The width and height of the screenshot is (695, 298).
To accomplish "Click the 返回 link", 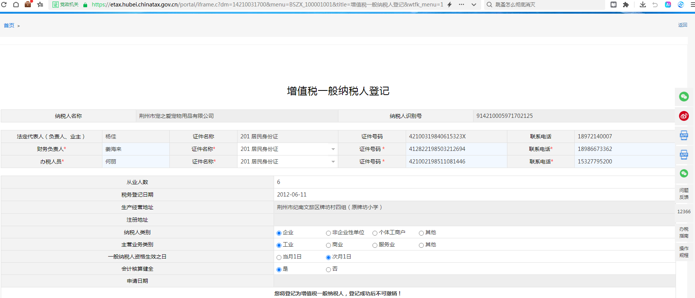I will pos(682,25).
